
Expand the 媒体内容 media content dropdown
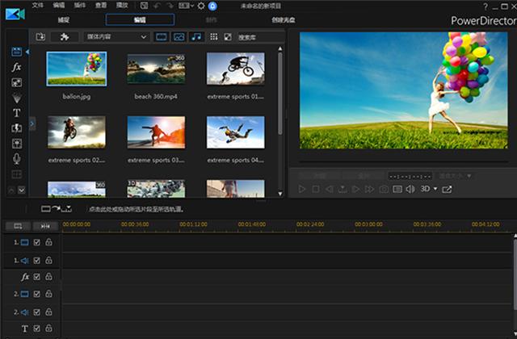pyautogui.click(x=144, y=37)
